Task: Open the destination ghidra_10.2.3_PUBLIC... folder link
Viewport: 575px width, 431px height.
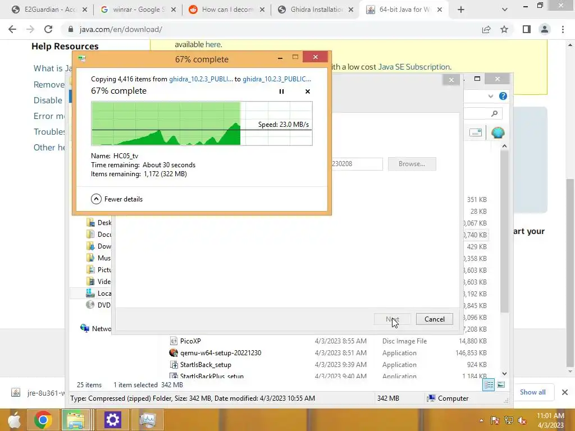Action: coord(276,79)
